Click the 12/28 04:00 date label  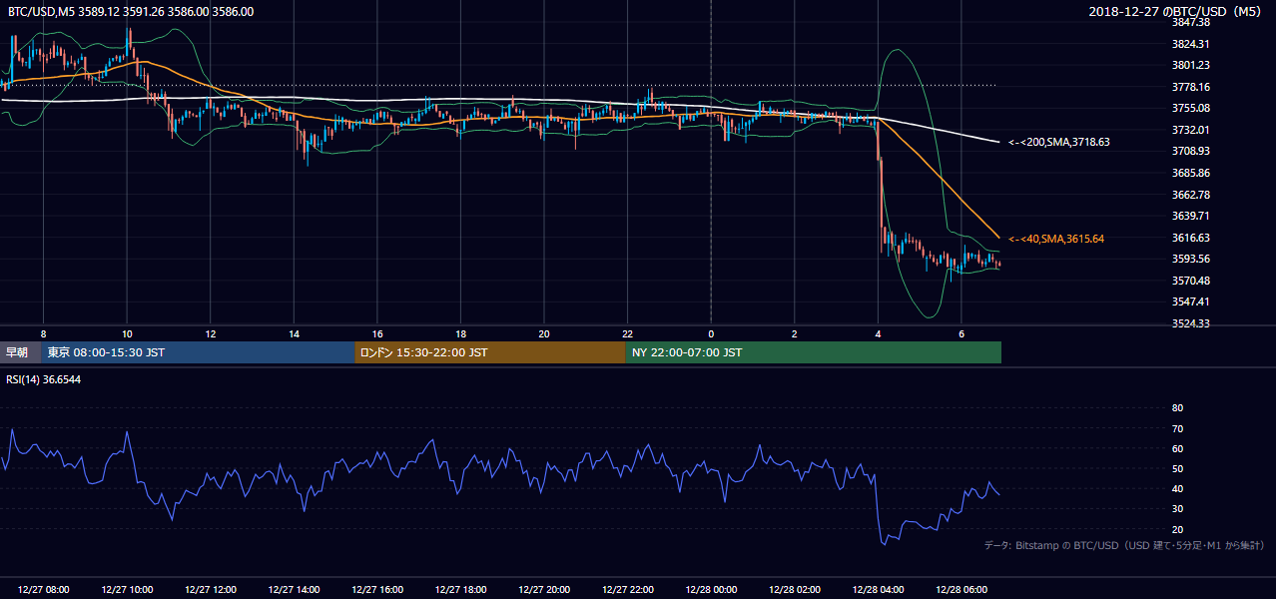tap(878, 590)
